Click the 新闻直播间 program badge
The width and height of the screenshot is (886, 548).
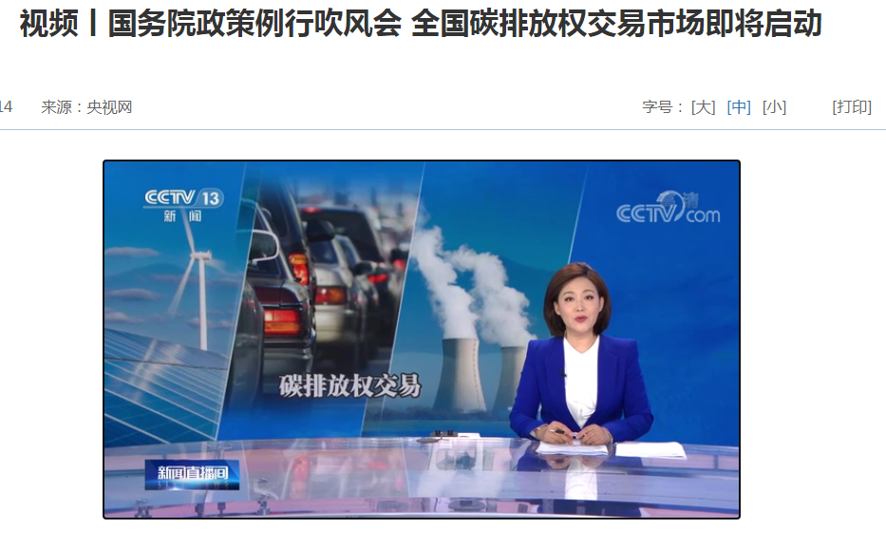point(192,473)
